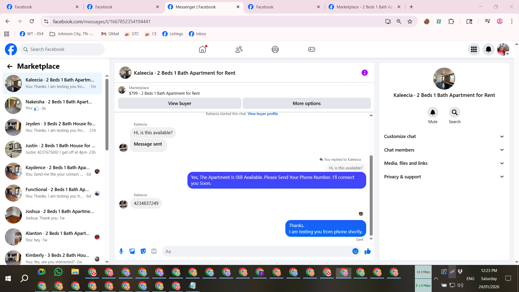Click the Search Facebook field

click(x=62, y=49)
